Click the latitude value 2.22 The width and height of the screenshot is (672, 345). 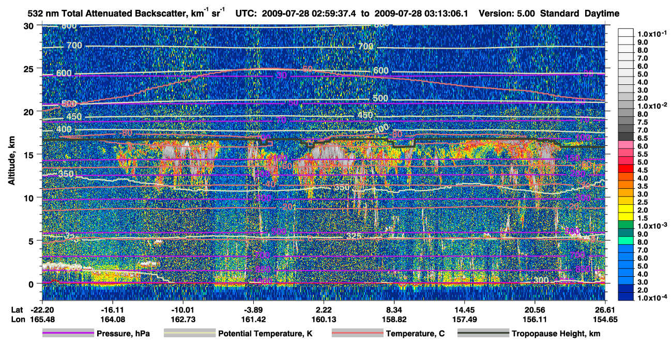tap(324, 309)
